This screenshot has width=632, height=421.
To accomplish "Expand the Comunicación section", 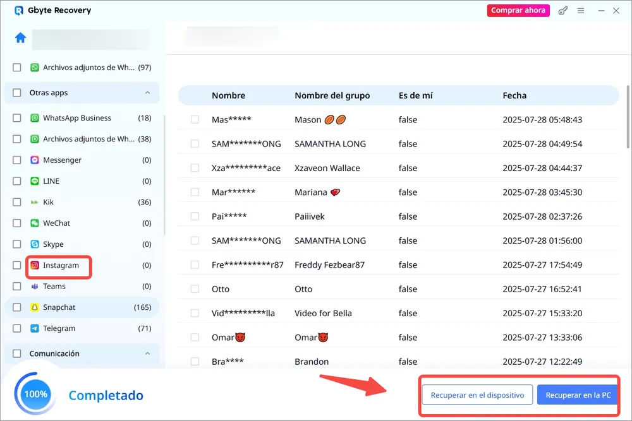I will tap(147, 353).
